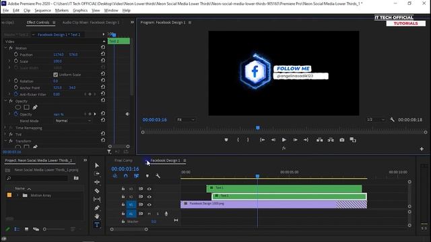This screenshot has width=431, height=242.
Task: Open the Sequence menu
Action: (42, 11)
